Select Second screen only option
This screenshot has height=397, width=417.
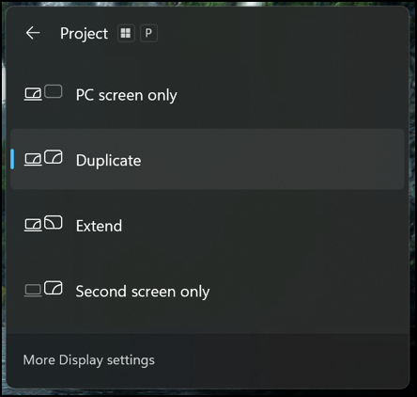[208, 291]
